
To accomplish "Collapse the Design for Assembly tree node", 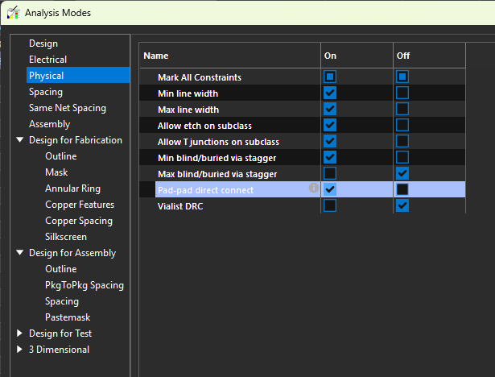I will click(x=20, y=253).
